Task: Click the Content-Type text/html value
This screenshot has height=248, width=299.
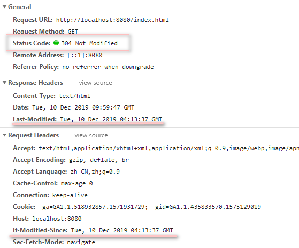Action: pyautogui.click(x=74, y=96)
